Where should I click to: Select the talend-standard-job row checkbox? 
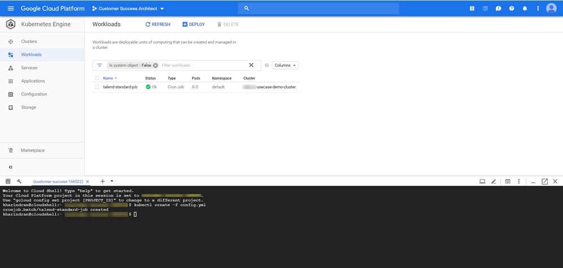tap(97, 87)
